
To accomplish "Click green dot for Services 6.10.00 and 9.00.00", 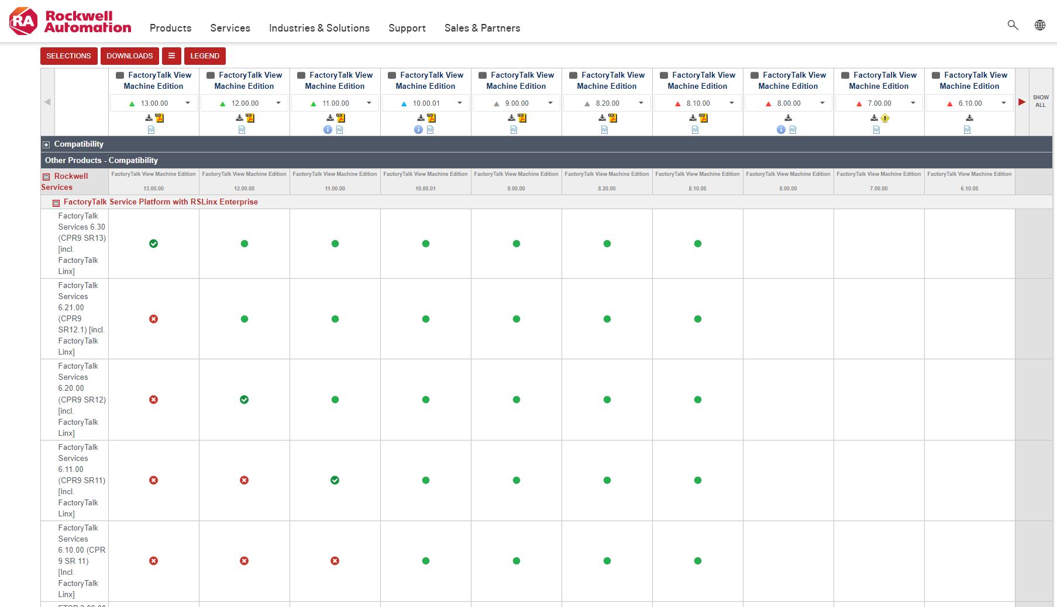I will 516,561.
